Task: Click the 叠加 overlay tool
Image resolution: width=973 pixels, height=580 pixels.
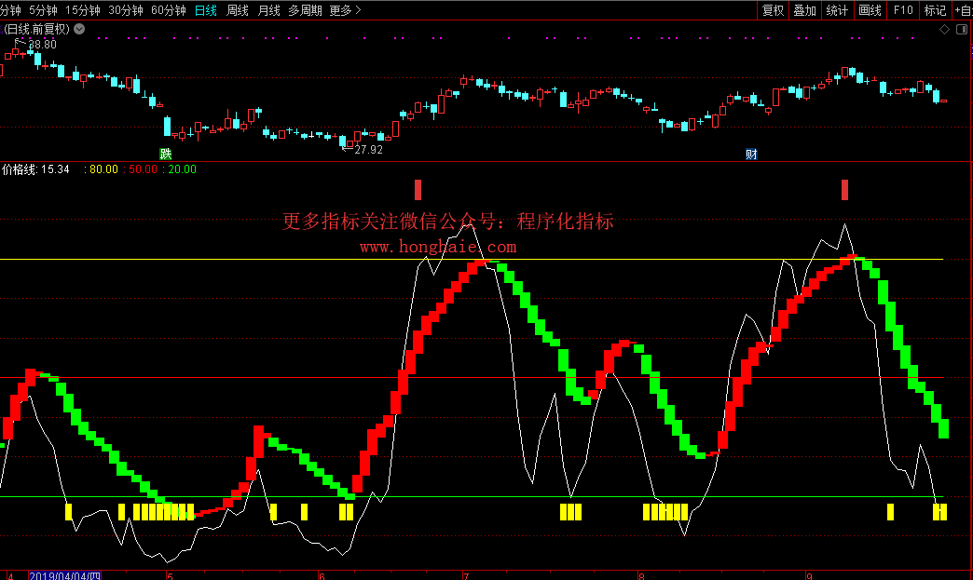Action: click(804, 10)
